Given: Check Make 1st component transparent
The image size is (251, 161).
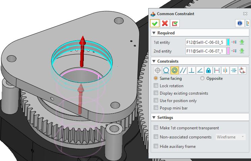Looking at the screenshot, I should point(156,128).
